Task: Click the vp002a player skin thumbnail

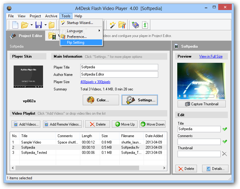Action: click(x=28, y=76)
